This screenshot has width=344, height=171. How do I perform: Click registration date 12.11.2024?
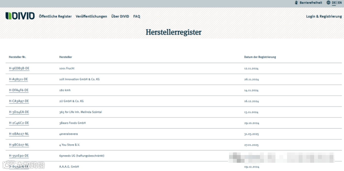(x=251, y=69)
